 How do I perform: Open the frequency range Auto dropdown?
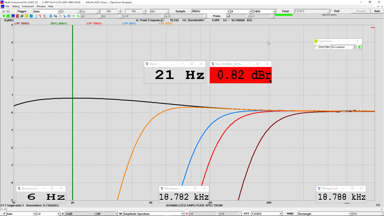coord(21,214)
